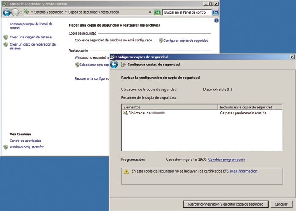
Task: Click the Elementos column header
Action: [x=170, y=107]
